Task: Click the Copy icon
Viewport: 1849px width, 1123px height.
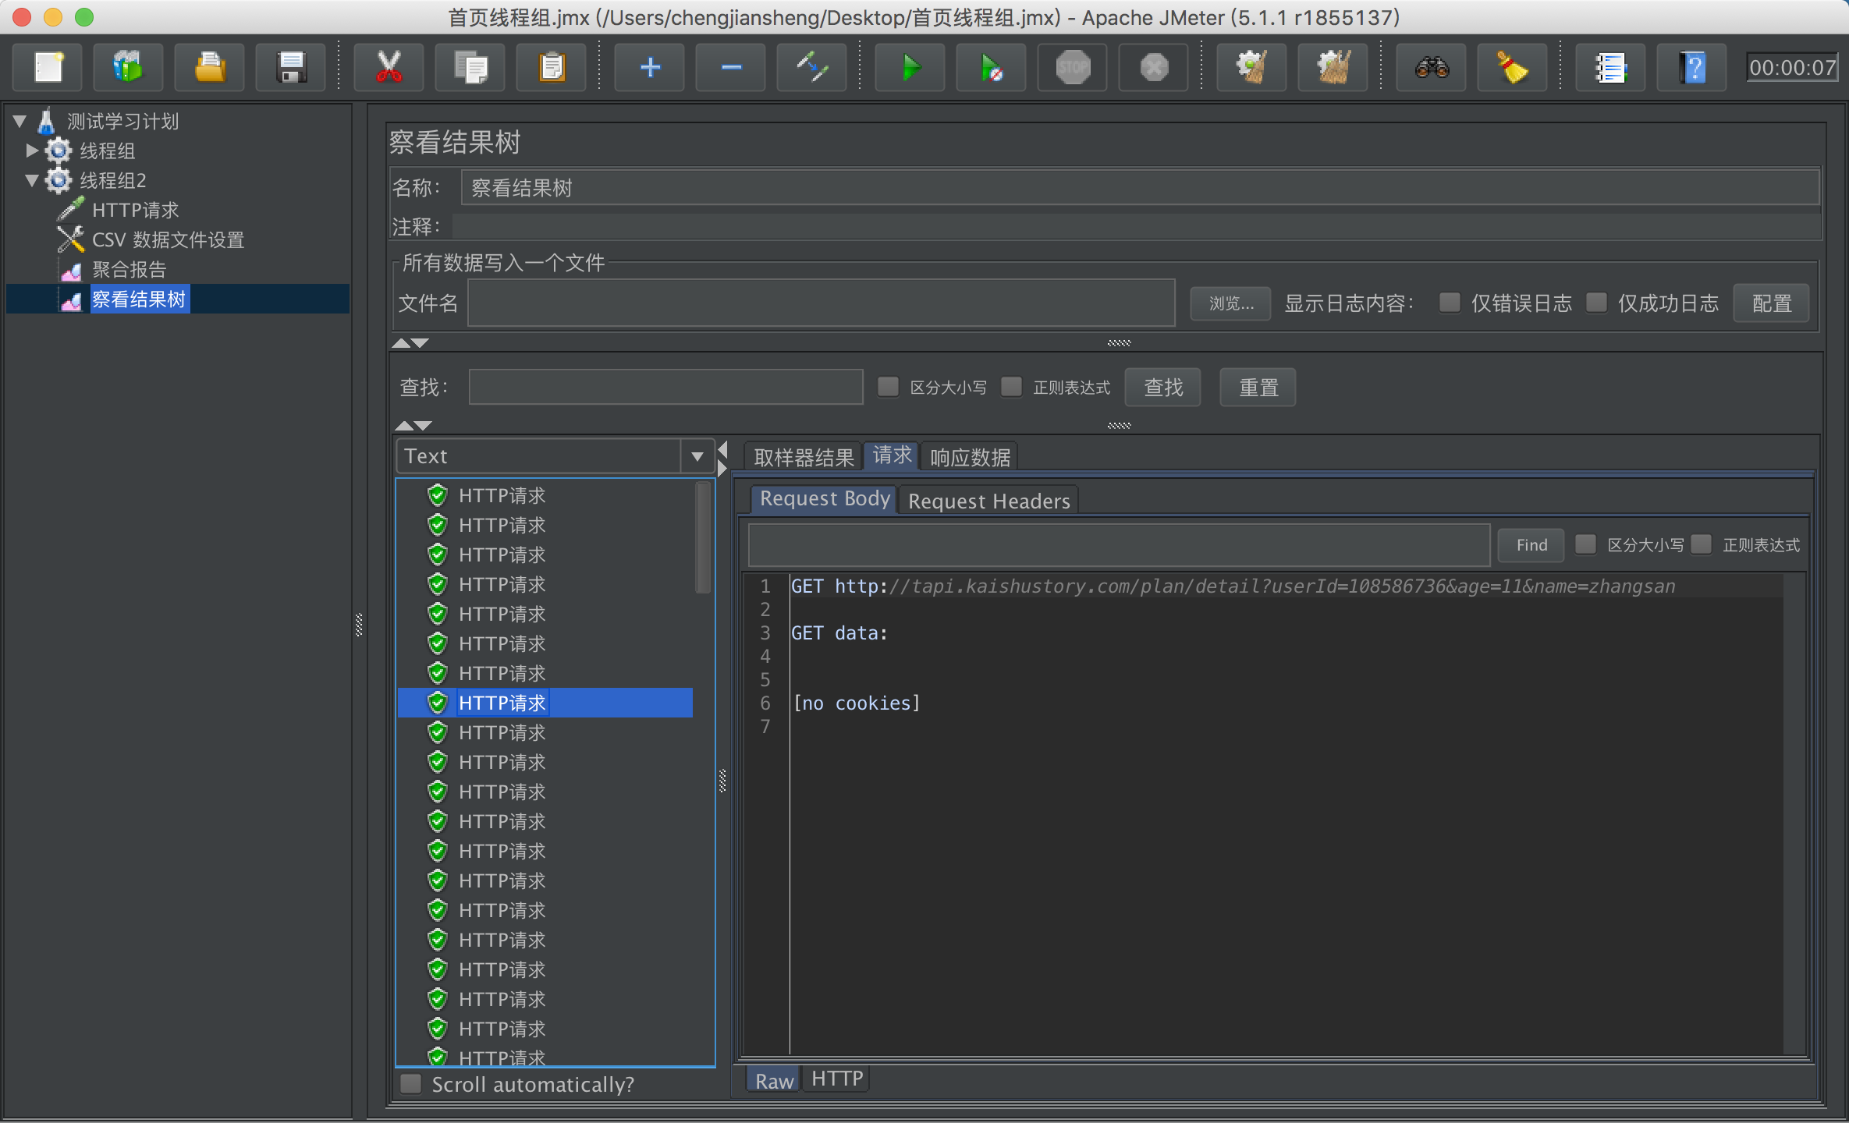Action: 470,67
